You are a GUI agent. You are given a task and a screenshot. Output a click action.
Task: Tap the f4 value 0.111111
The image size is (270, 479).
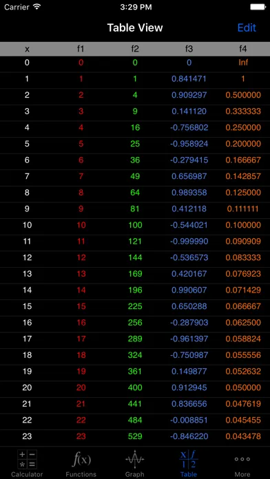point(243,209)
